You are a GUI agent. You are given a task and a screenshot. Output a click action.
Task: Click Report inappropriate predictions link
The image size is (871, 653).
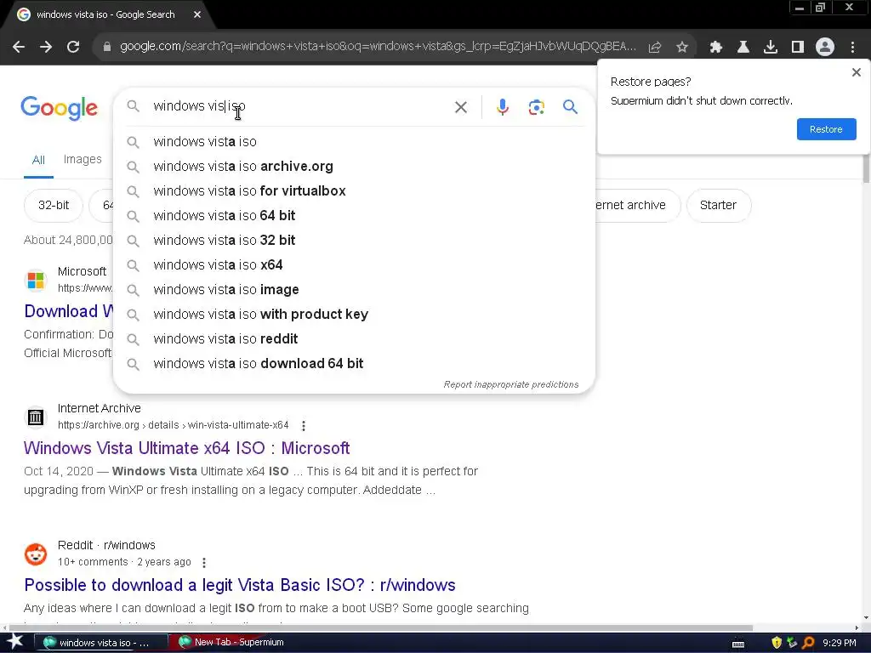point(510,384)
